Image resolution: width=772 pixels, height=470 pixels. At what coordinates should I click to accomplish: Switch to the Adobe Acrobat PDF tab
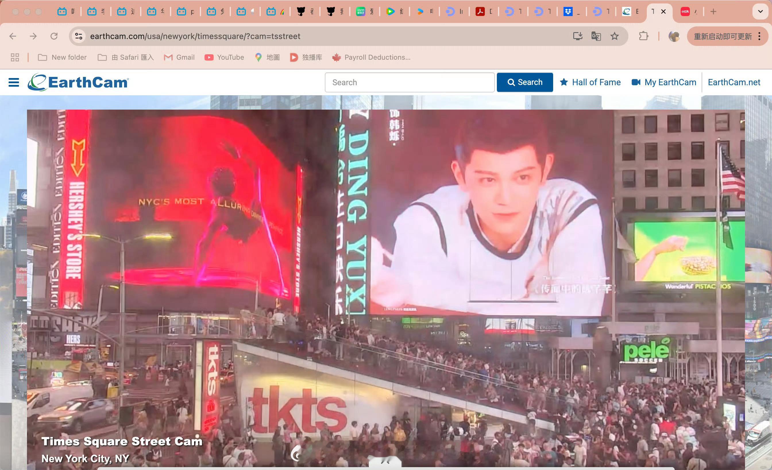(x=485, y=11)
